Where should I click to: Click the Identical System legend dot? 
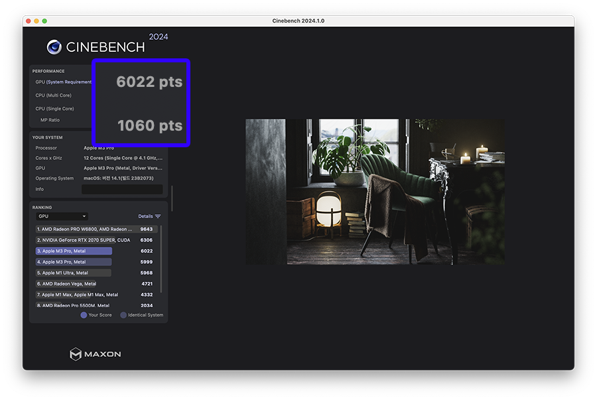tap(123, 315)
